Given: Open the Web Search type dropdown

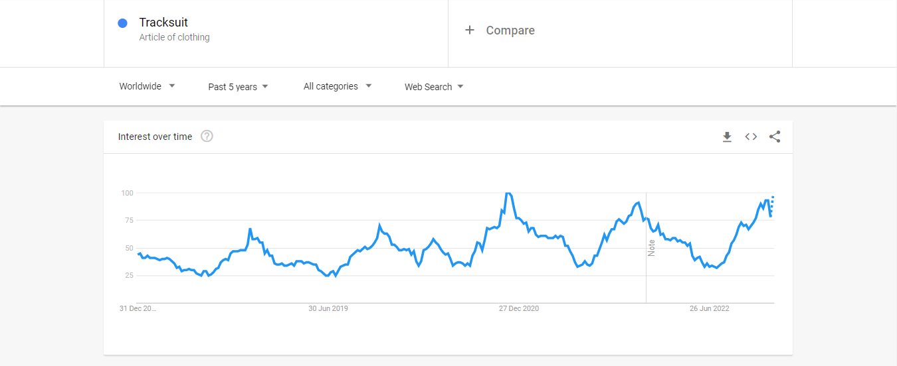Looking at the screenshot, I should pos(434,87).
